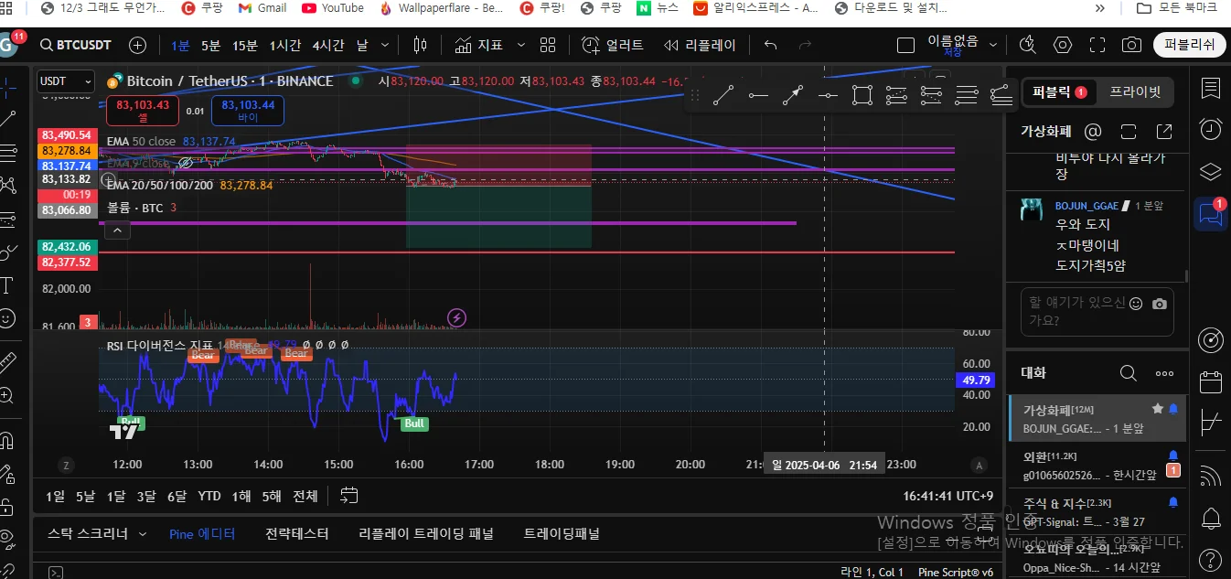Select the 전체 all date range

[x=305, y=496]
